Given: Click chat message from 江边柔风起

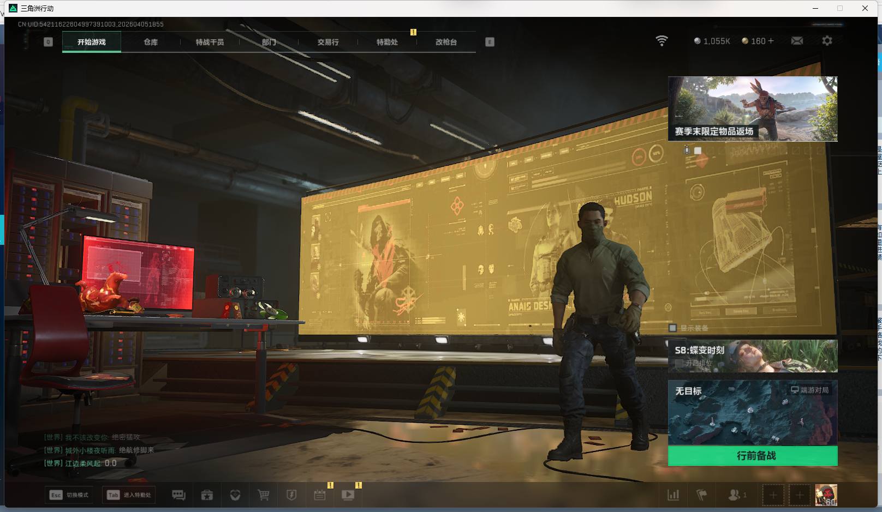Looking at the screenshot, I should pyautogui.click(x=80, y=463).
